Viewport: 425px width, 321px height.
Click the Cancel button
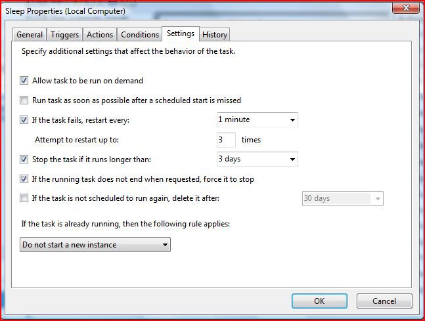384,301
